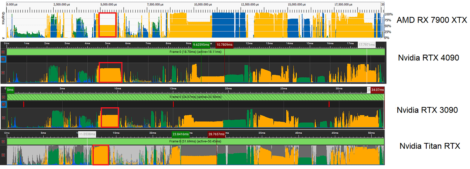Select the green 9.62595ms range-start marker
The width and height of the screenshot is (470, 169).
point(201,45)
